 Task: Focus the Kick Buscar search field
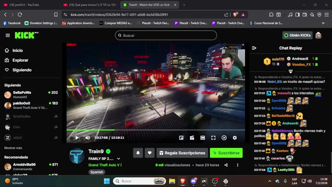click(x=166, y=35)
